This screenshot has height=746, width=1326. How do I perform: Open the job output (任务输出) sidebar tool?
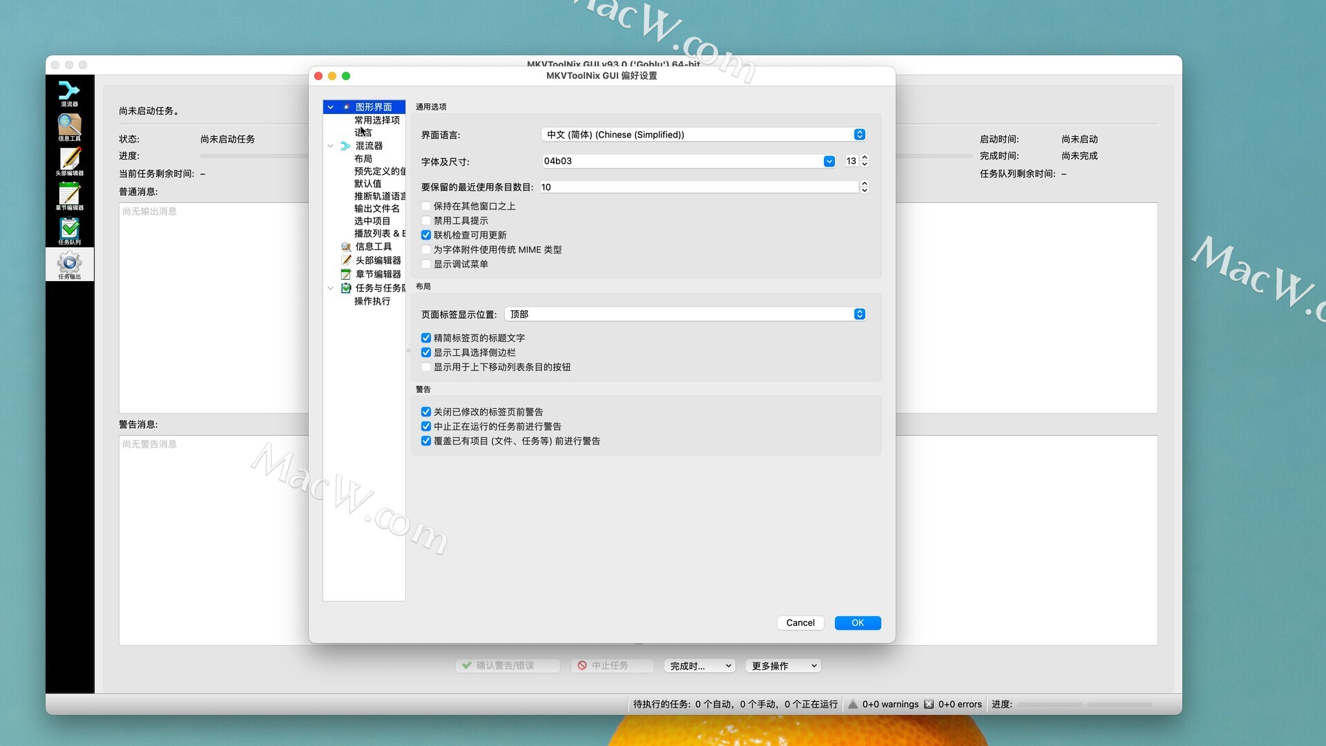click(69, 265)
